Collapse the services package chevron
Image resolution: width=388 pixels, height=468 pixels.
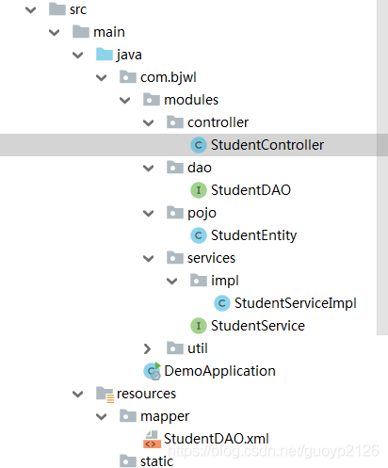point(148,258)
